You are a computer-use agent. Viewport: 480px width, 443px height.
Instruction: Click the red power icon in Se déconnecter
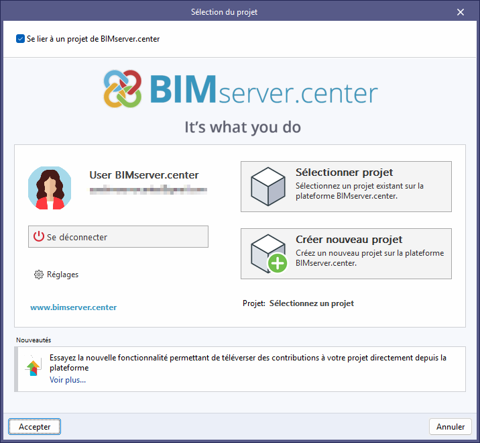[x=39, y=237]
